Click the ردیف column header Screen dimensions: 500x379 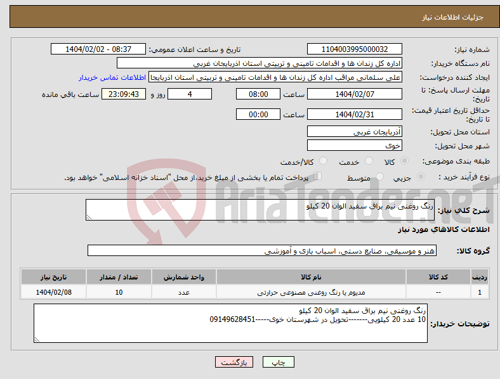(x=480, y=277)
